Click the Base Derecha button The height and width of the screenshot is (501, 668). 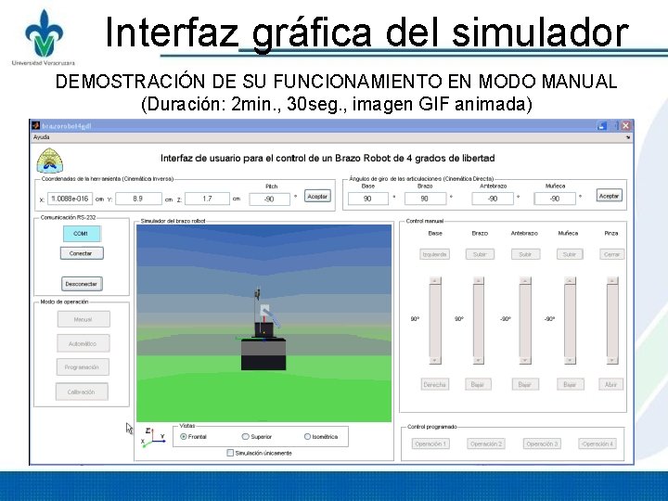point(434,384)
